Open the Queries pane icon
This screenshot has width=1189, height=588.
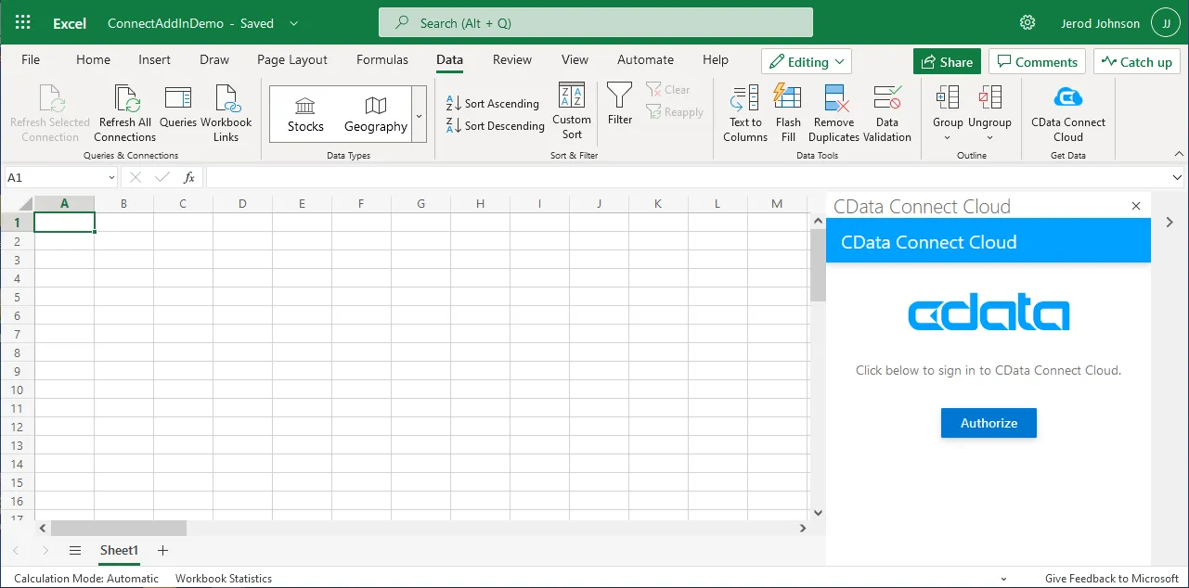click(177, 99)
